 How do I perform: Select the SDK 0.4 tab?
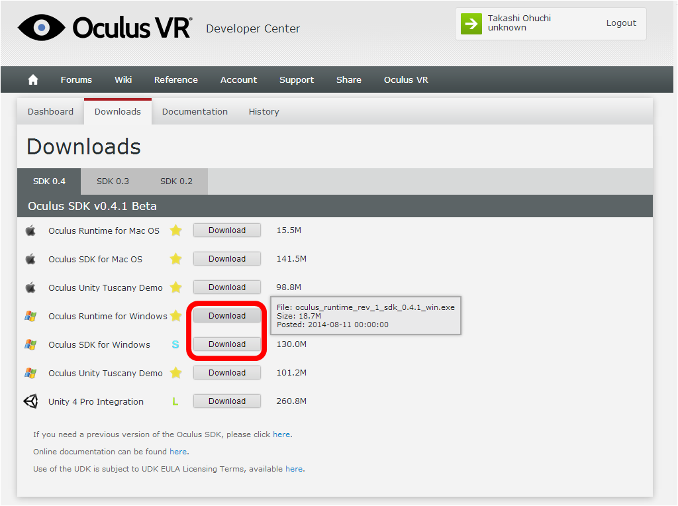click(x=49, y=181)
